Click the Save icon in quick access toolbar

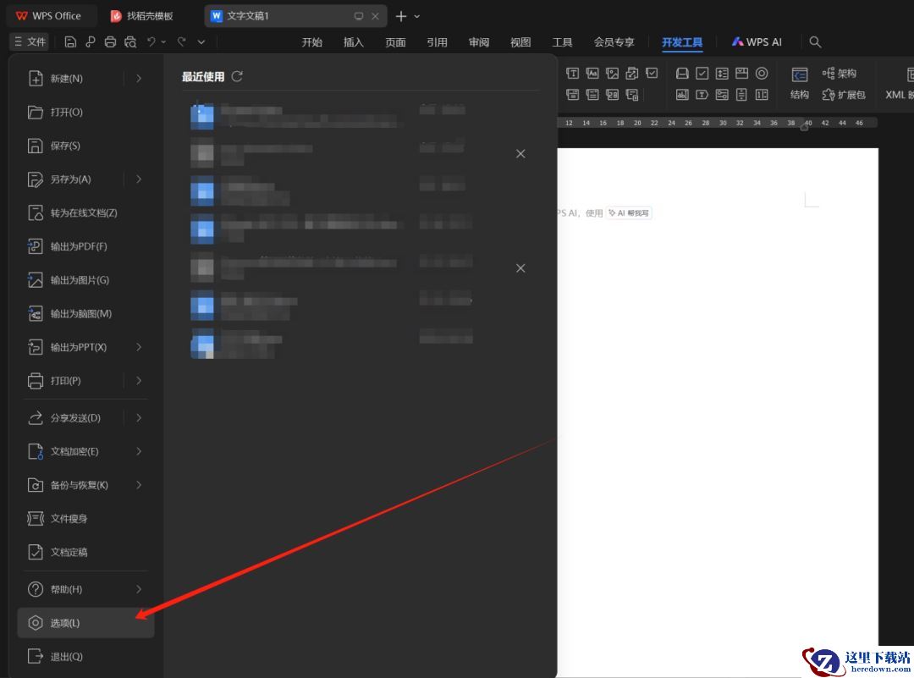70,41
